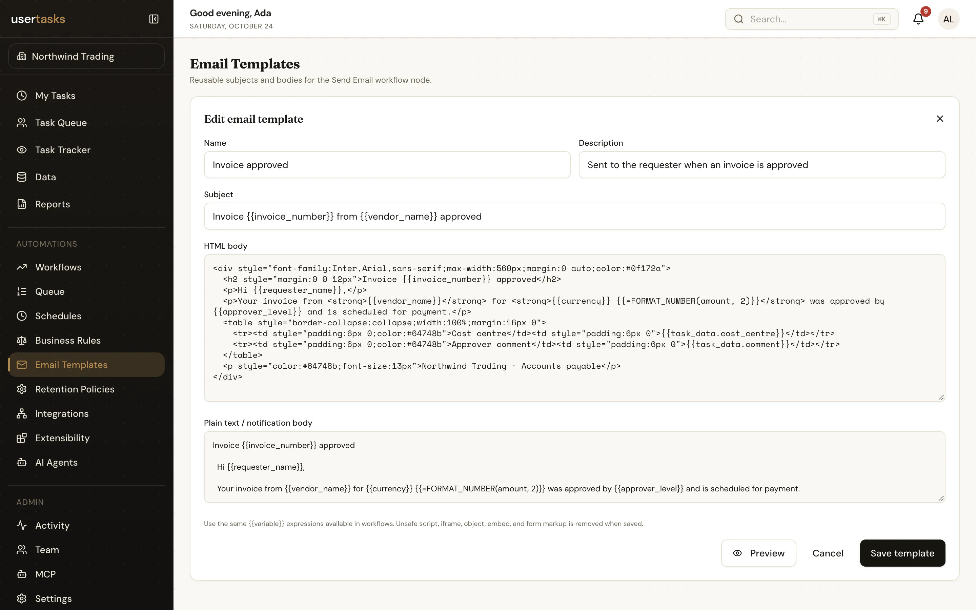Screen dimensions: 976x610
Task: Click the Settings gear icon
Action: 22,598
